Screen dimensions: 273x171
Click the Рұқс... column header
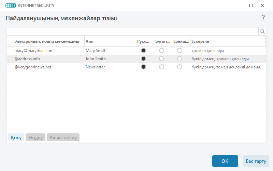pos(143,41)
